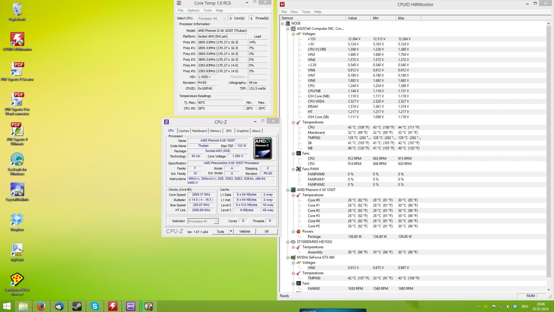The width and height of the screenshot is (554, 312).
Task: Click the volume icon in system tray
Action: (508, 306)
